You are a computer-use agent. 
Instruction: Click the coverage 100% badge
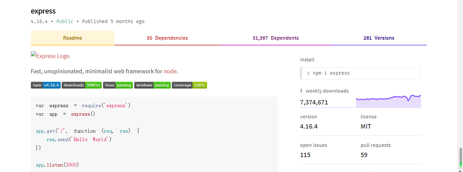189,85
